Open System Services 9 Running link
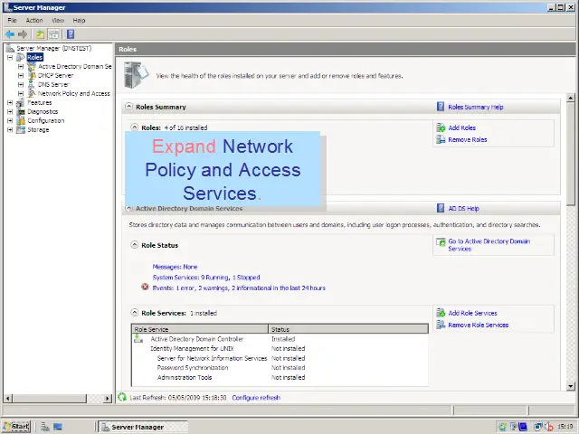579x434 pixels. coord(206,278)
